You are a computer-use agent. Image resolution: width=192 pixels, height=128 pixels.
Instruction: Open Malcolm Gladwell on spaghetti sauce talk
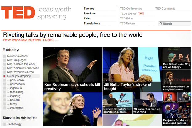[177, 81]
